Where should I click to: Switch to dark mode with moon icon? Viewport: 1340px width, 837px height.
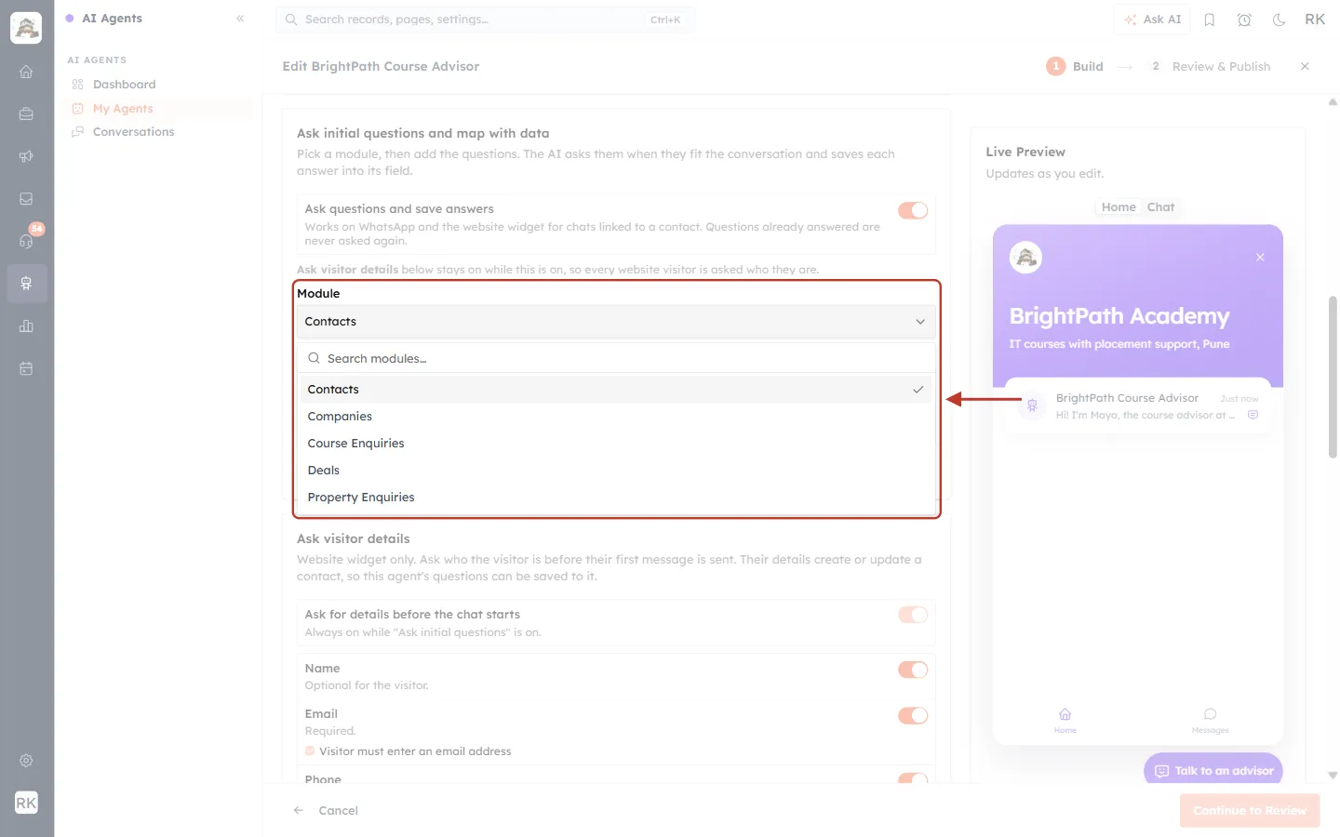click(1280, 20)
